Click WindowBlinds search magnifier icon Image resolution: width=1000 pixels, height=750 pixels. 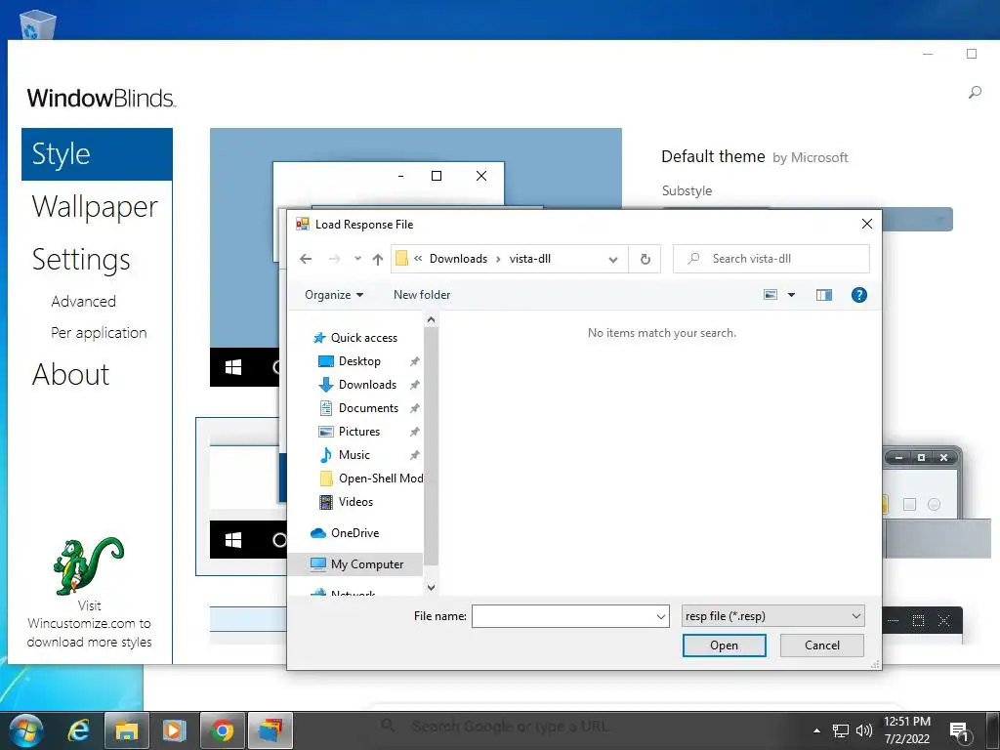[975, 93]
